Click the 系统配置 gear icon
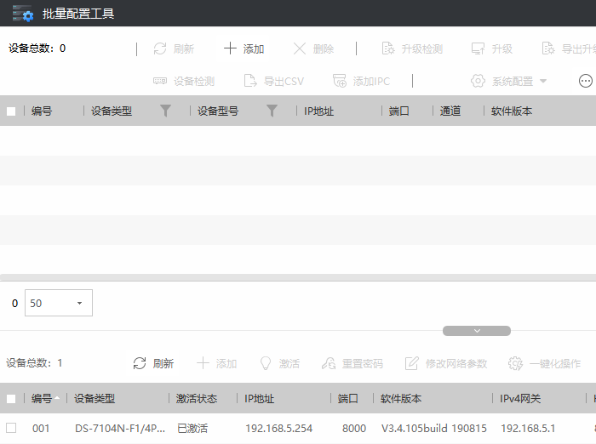 [478, 81]
